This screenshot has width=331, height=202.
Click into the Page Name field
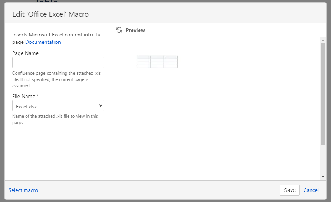(x=58, y=62)
